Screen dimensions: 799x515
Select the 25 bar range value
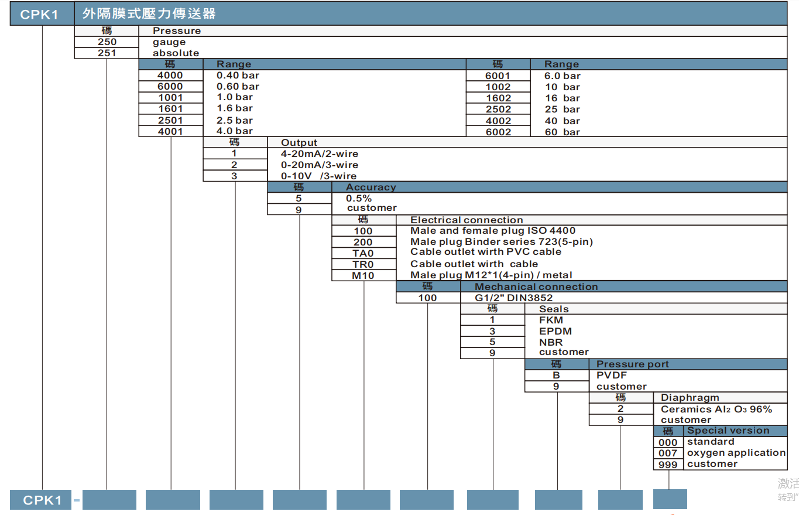pos(563,109)
